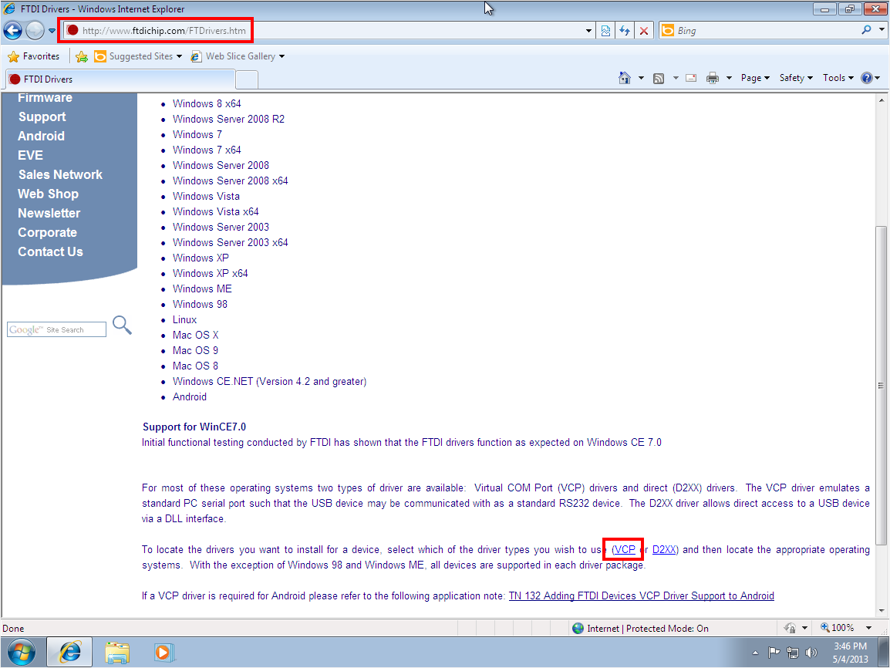Open the recent pages dropdown arrow
The image size is (890, 668).
52,31
